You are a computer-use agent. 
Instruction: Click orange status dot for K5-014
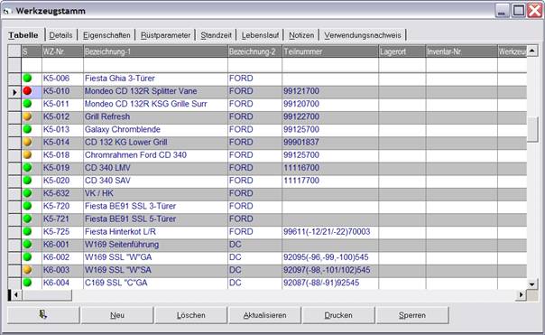click(27, 142)
